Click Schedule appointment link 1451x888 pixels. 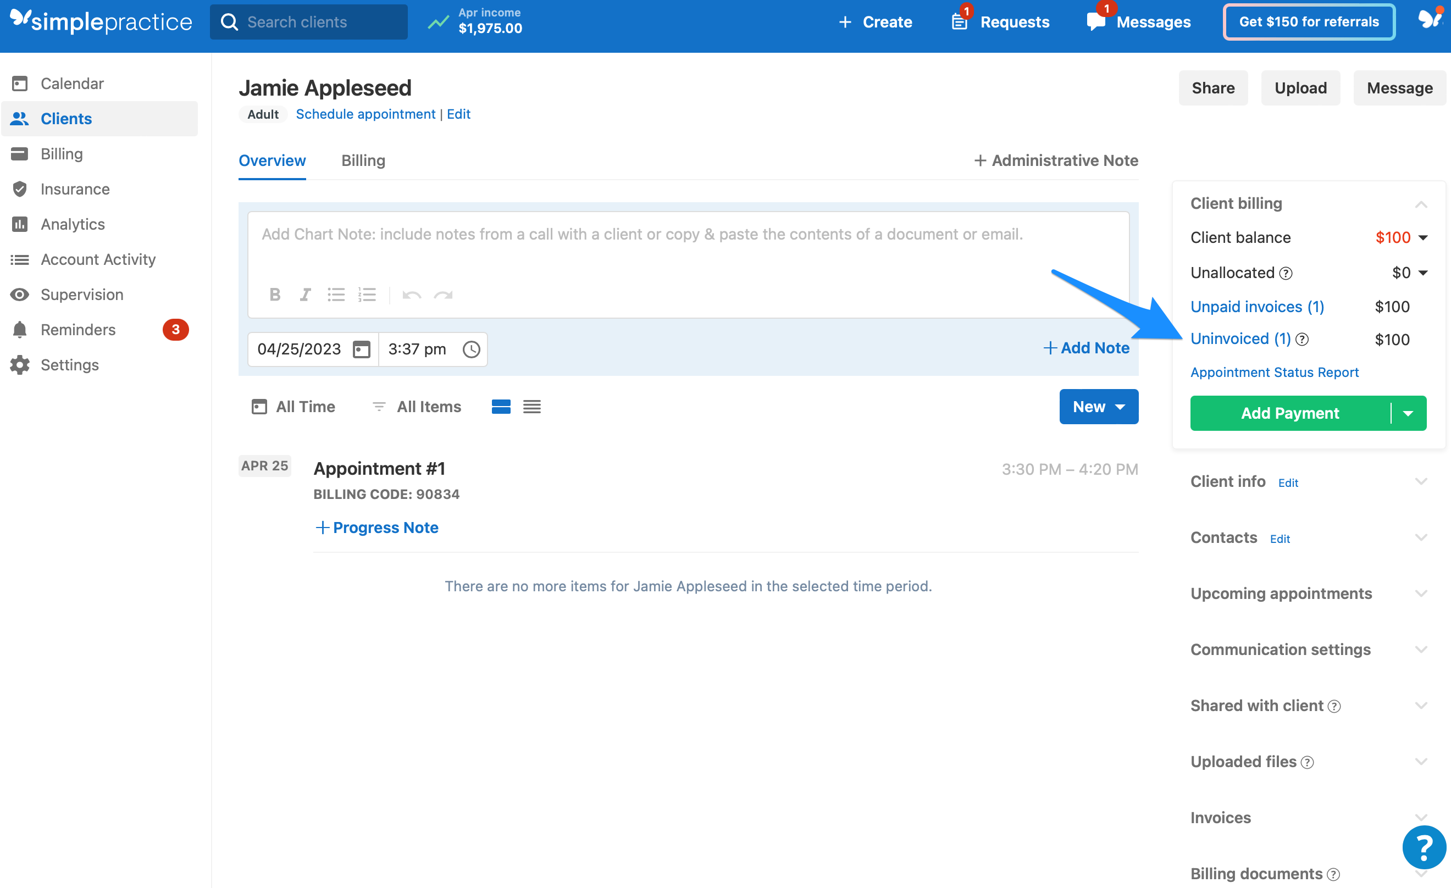[365, 114]
